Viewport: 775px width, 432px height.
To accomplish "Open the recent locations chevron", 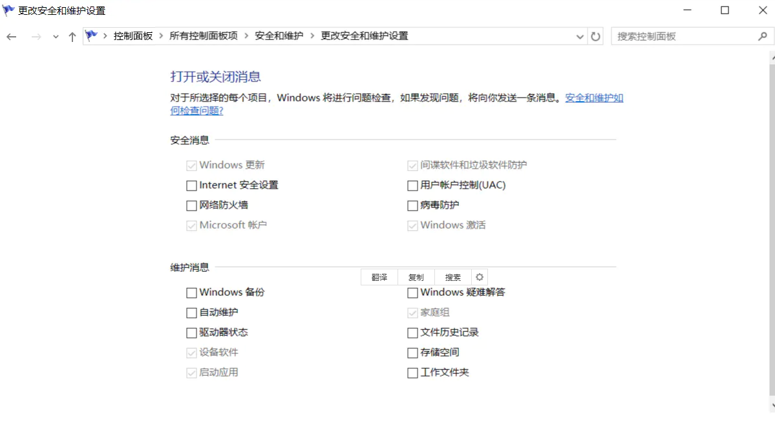I will [x=56, y=37].
